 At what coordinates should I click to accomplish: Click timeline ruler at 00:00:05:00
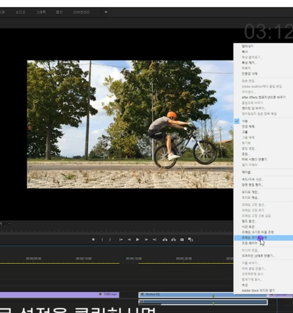pyautogui.click(x=33, y=258)
